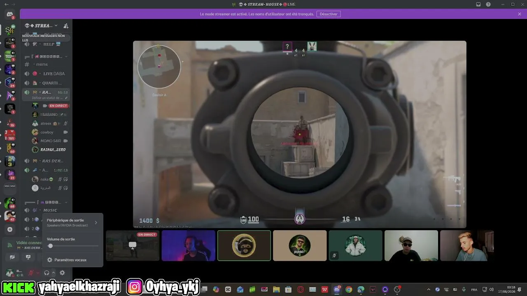Click the EN DIRECT badge in the voice member list

(58, 106)
